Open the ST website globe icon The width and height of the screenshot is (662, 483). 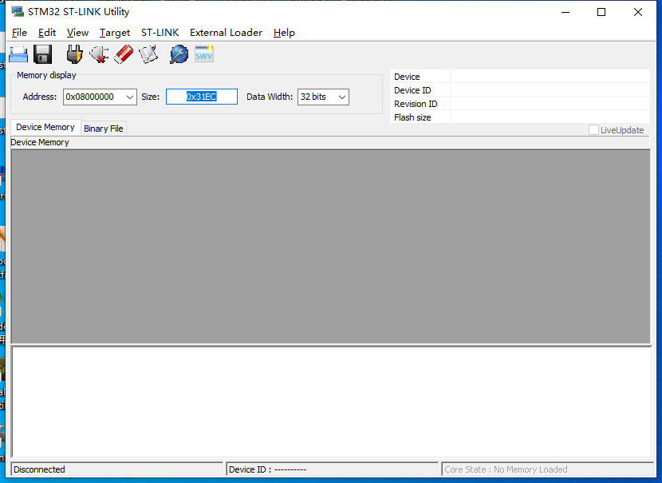pyautogui.click(x=179, y=54)
